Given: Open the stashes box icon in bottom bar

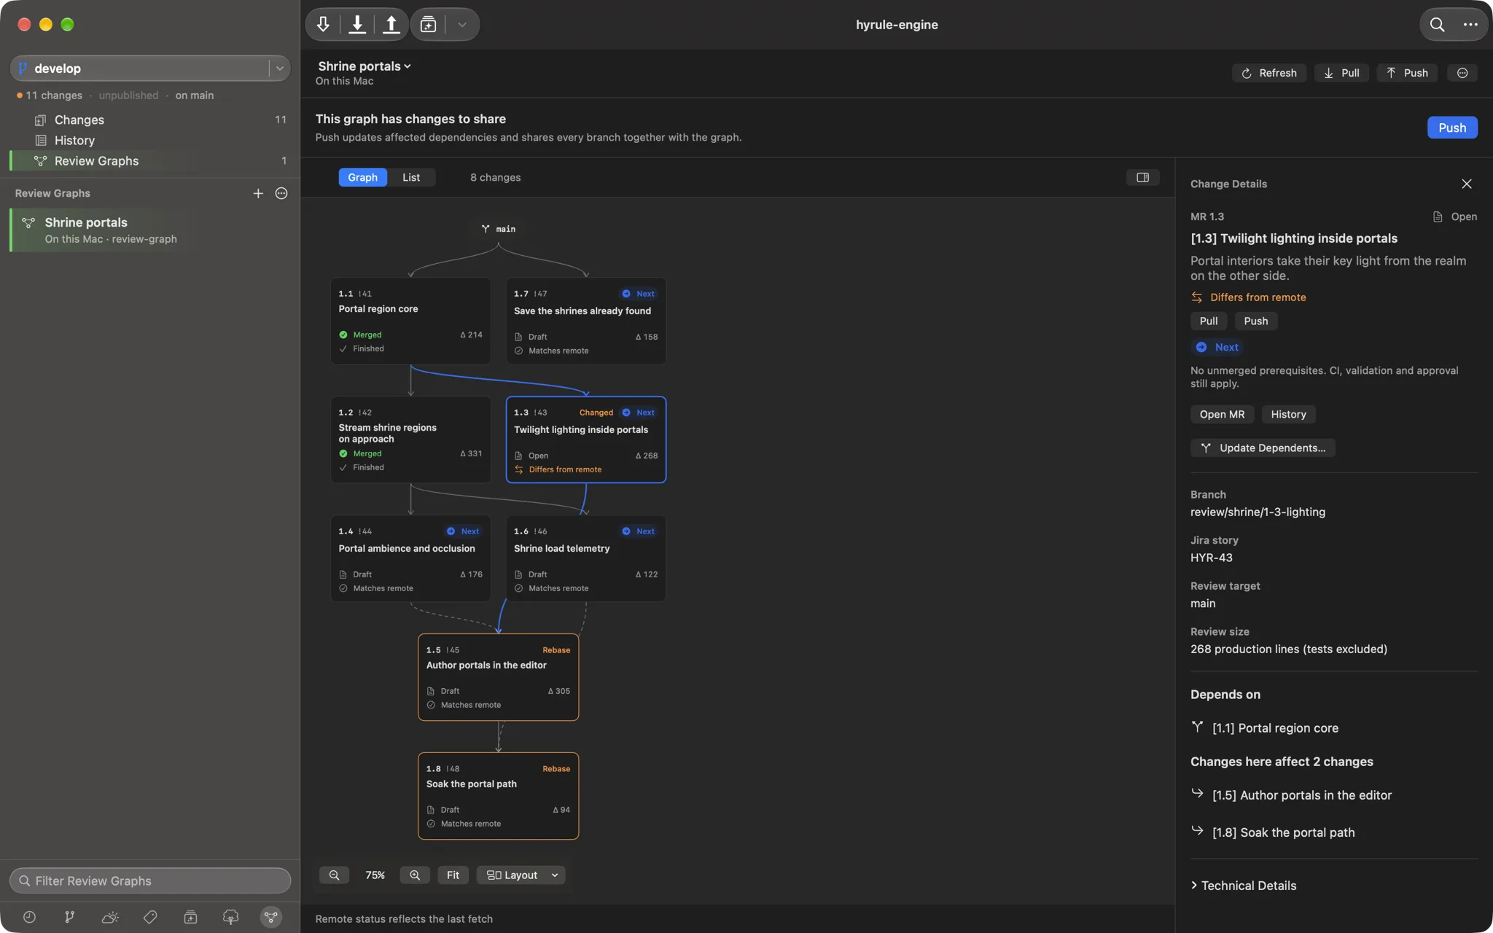Looking at the screenshot, I should click(190, 917).
